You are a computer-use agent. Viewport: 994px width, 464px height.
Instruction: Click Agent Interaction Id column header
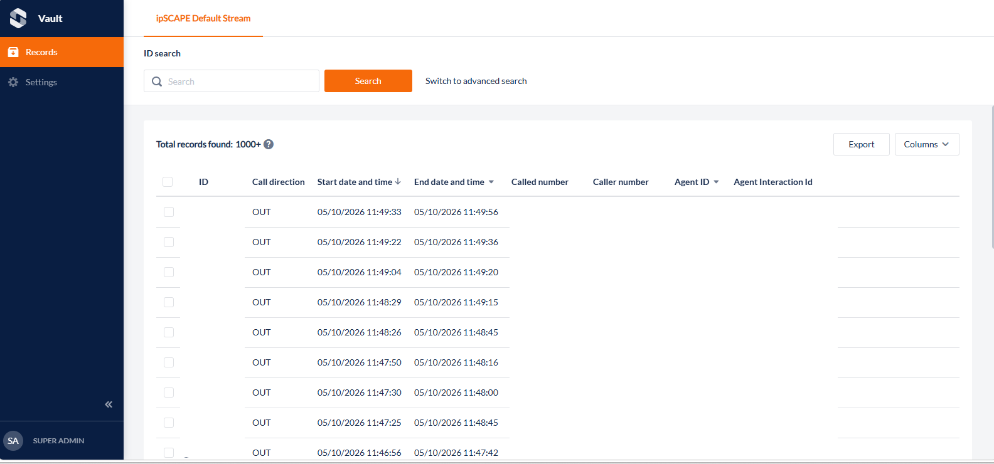(x=773, y=182)
